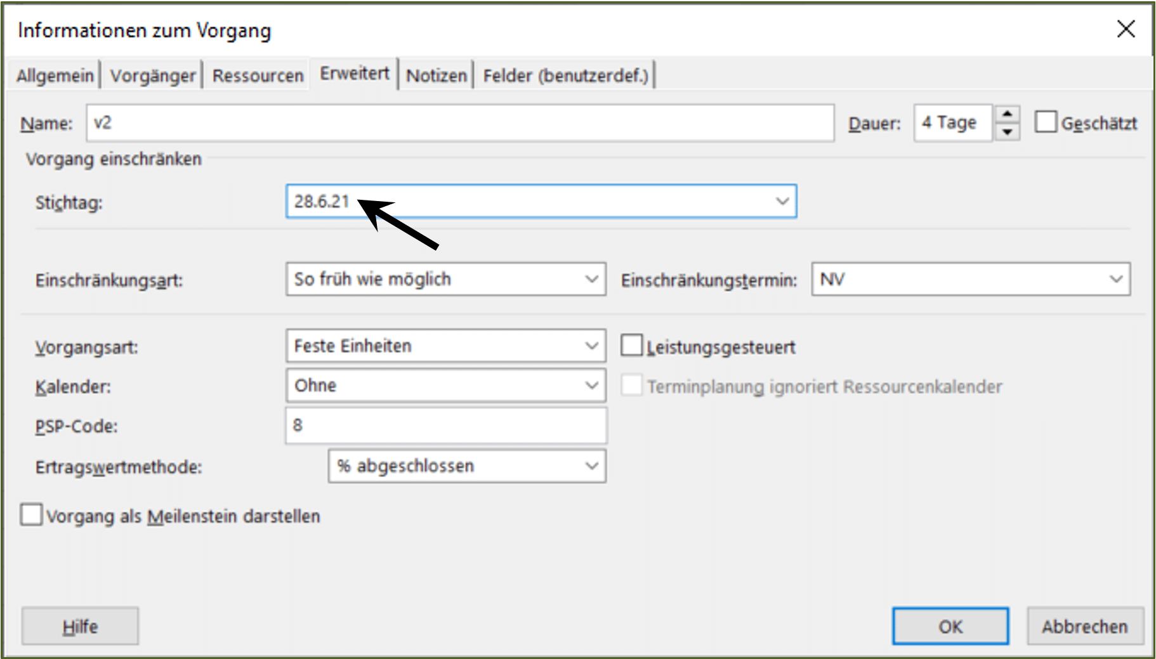Expand the Einschränkungsart dropdown

tap(591, 279)
